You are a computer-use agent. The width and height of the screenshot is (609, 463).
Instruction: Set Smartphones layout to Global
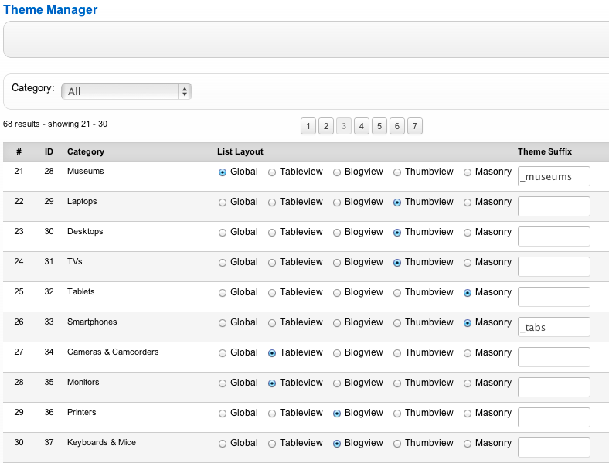(223, 323)
